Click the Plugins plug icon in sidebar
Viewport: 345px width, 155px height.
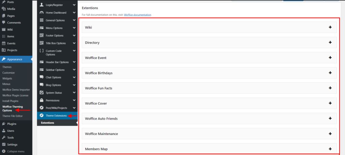point(4,124)
